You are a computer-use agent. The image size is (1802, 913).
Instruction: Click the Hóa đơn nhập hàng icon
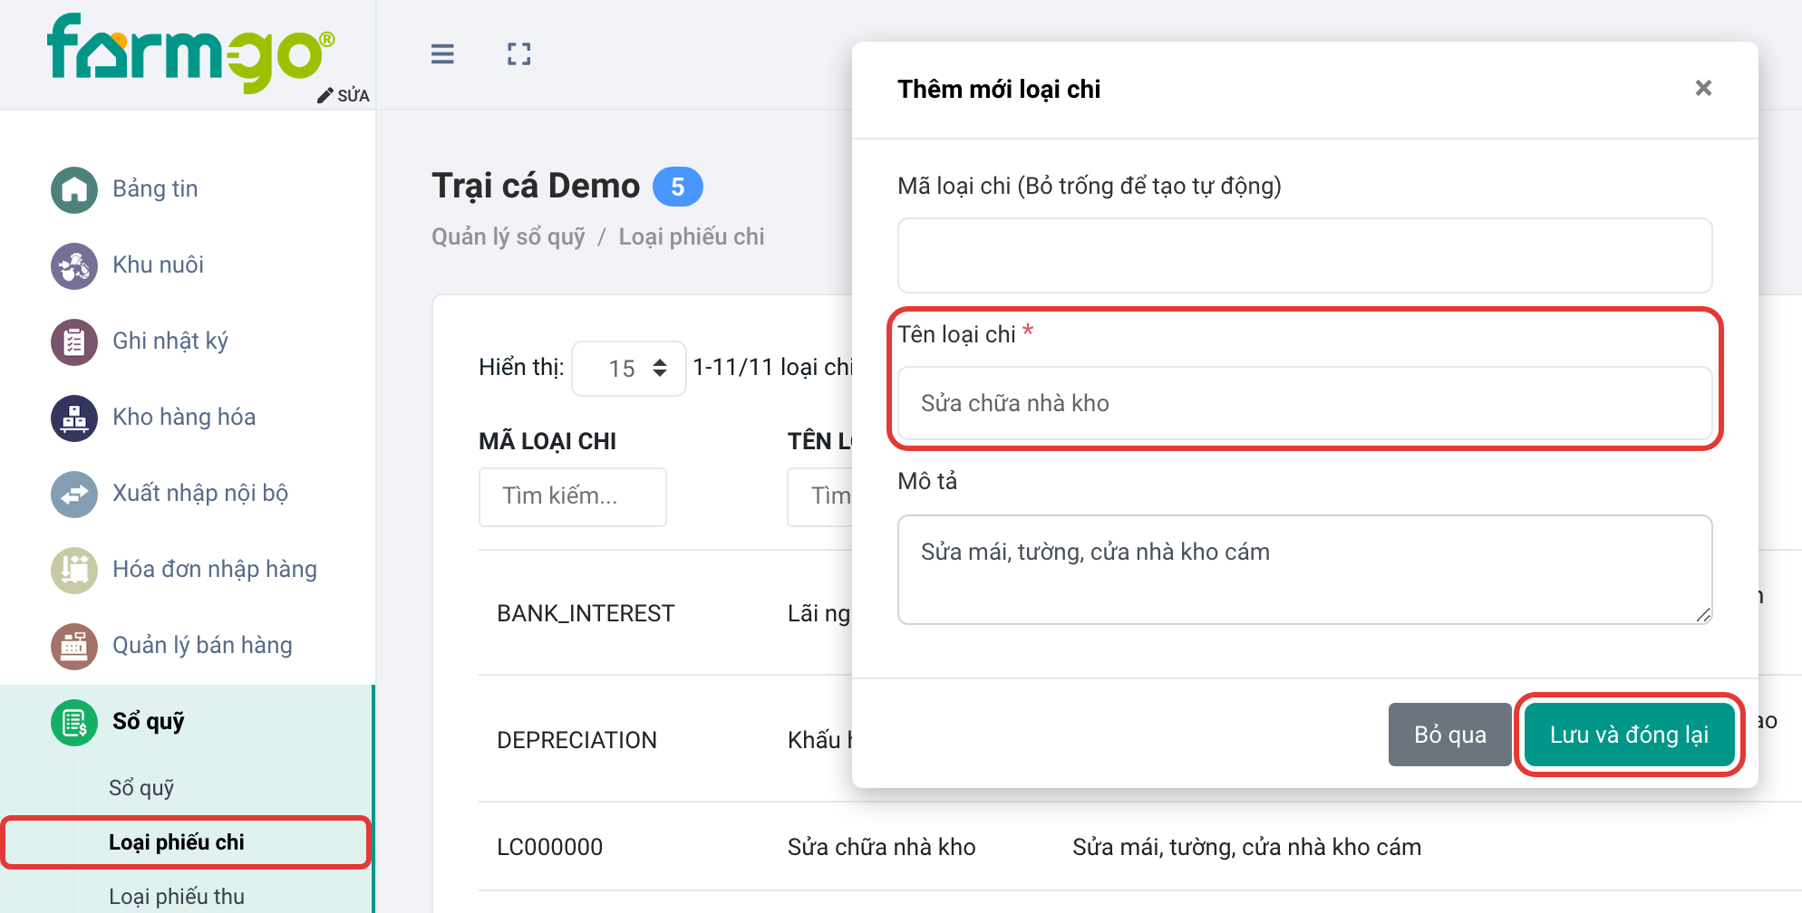(x=74, y=570)
